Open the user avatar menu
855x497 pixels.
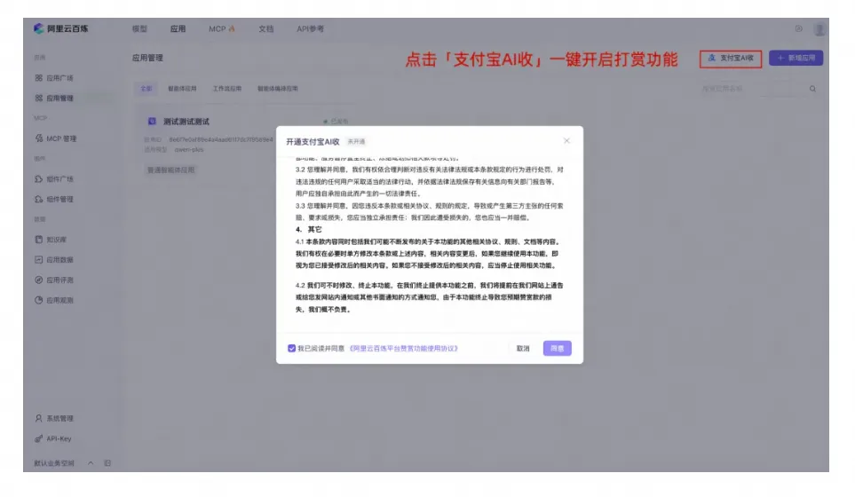coord(819,29)
